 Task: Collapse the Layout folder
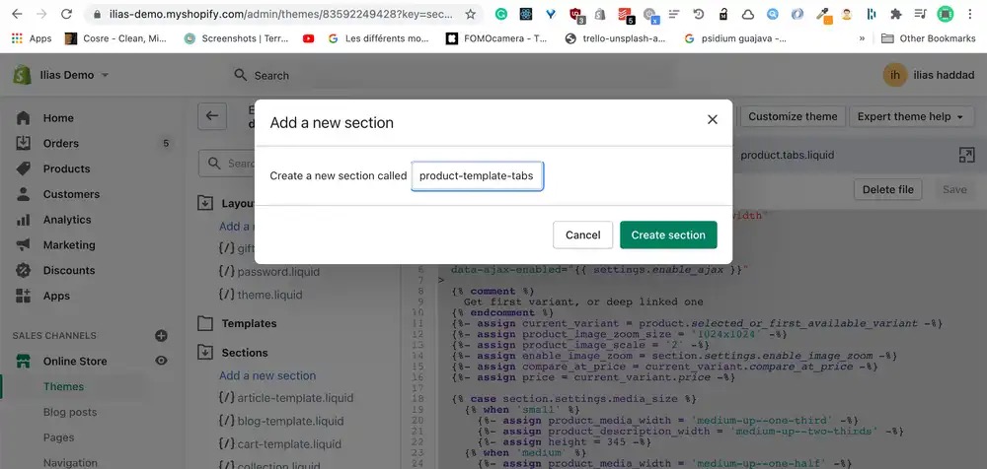click(x=205, y=203)
